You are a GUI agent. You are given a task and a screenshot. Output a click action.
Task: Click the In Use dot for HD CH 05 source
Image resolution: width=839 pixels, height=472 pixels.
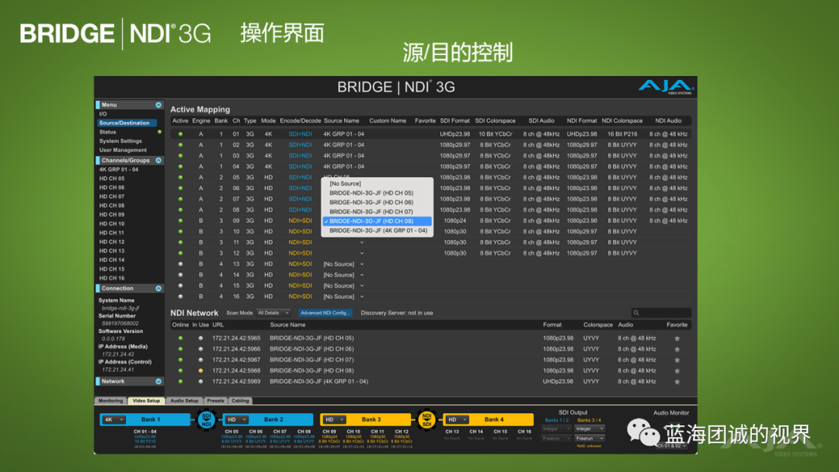pyautogui.click(x=200, y=338)
